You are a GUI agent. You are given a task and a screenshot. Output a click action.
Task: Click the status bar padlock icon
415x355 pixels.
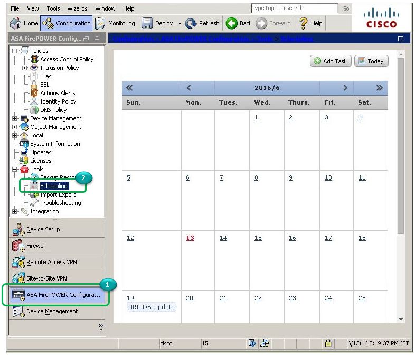(328, 343)
